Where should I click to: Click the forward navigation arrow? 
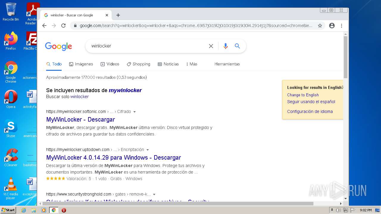[54, 26]
